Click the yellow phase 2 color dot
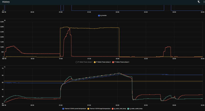This screenshot has width=205, height=111. (95, 62)
